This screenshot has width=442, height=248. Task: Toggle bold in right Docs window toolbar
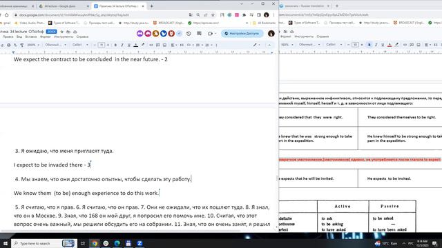[369, 45]
